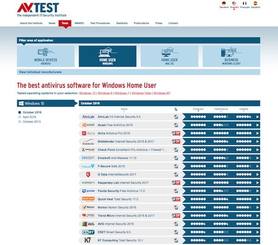Click the Trend Micro logo
The width and height of the screenshot is (278, 245).
tap(88, 215)
